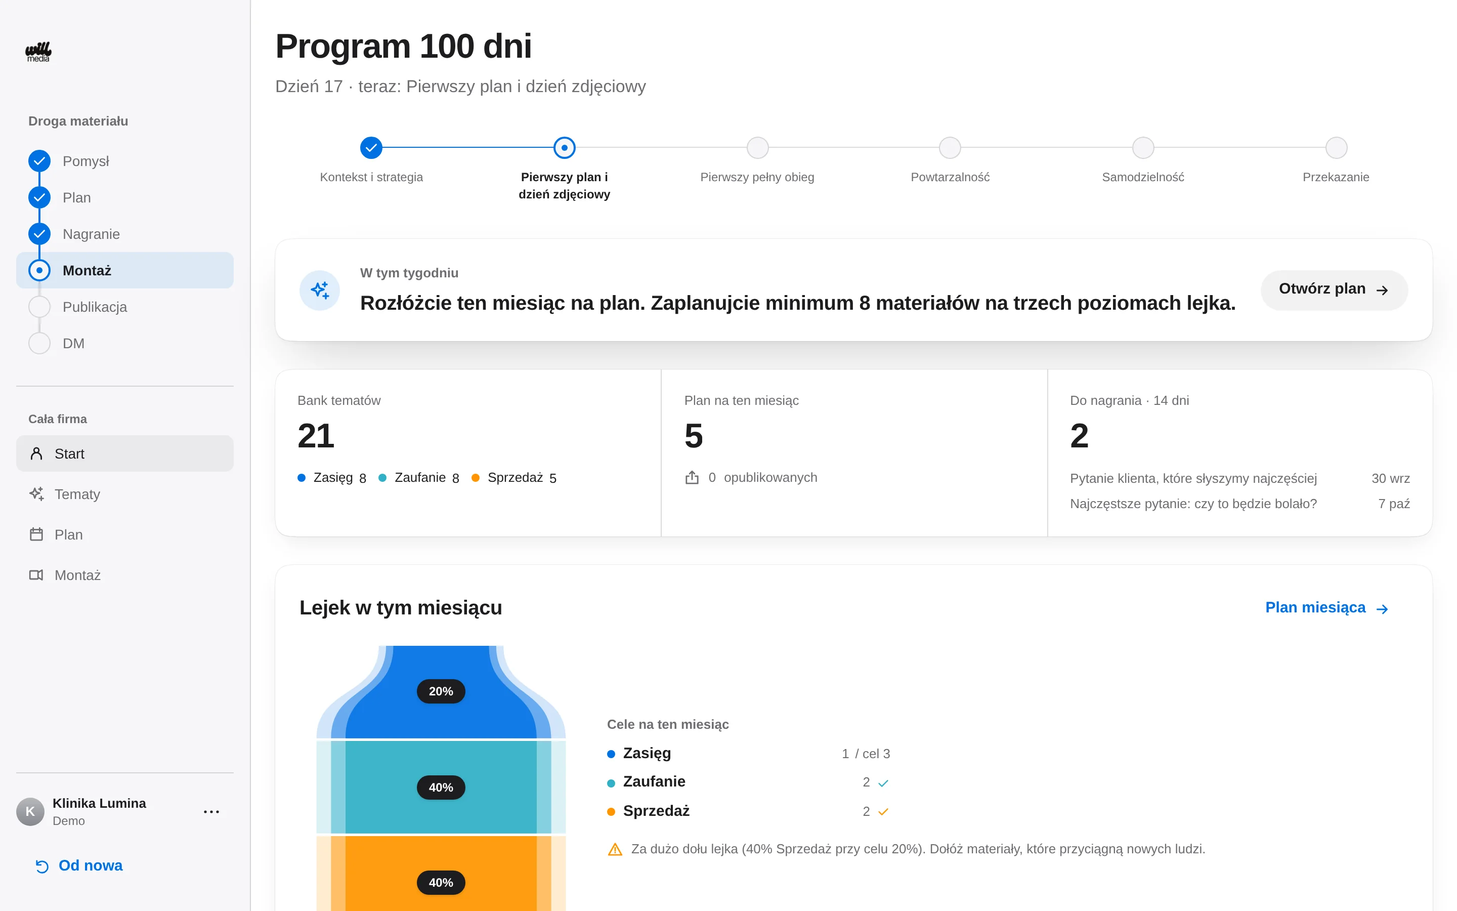Open the three-dot menu for Klinika Lumina
Image resolution: width=1457 pixels, height=911 pixels.
pyautogui.click(x=211, y=812)
